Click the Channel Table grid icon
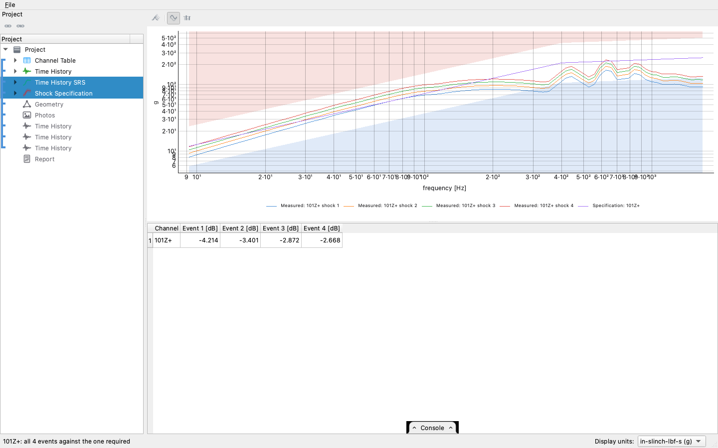Image resolution: width=718 pixels, height=448 pixels. tap(27, 60)
